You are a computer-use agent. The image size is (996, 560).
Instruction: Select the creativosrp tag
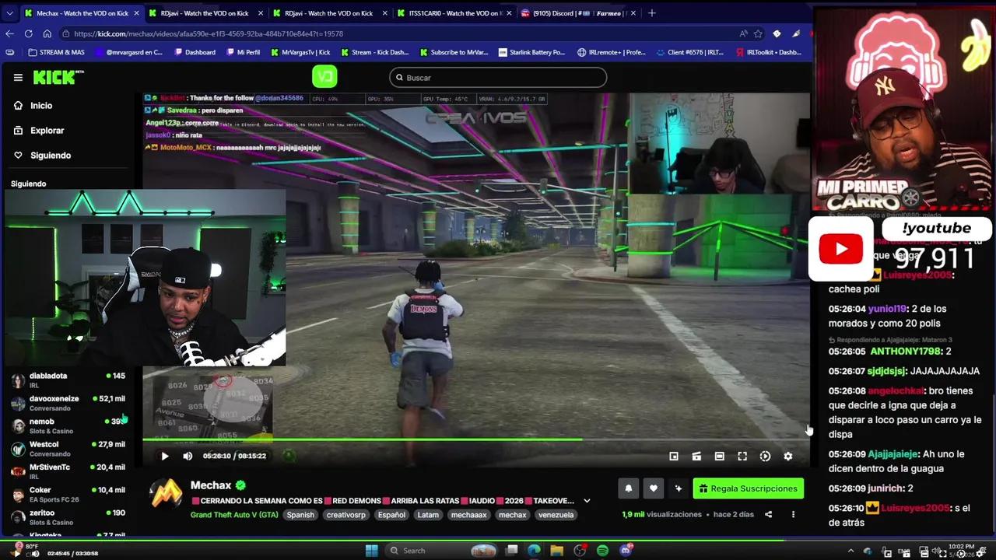pos(345,515)
